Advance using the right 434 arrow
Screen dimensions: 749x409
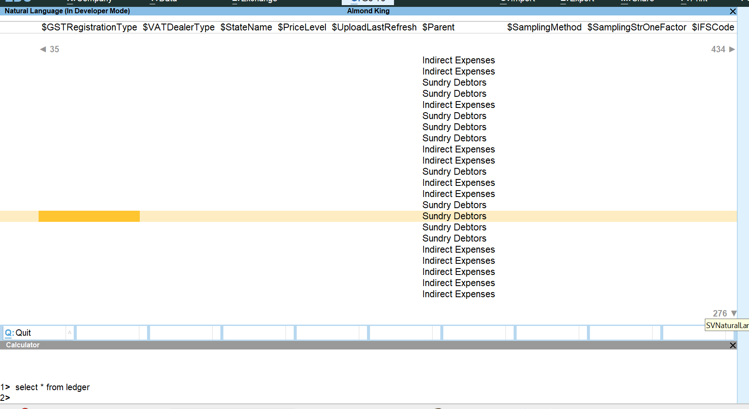tap(733, 49)
